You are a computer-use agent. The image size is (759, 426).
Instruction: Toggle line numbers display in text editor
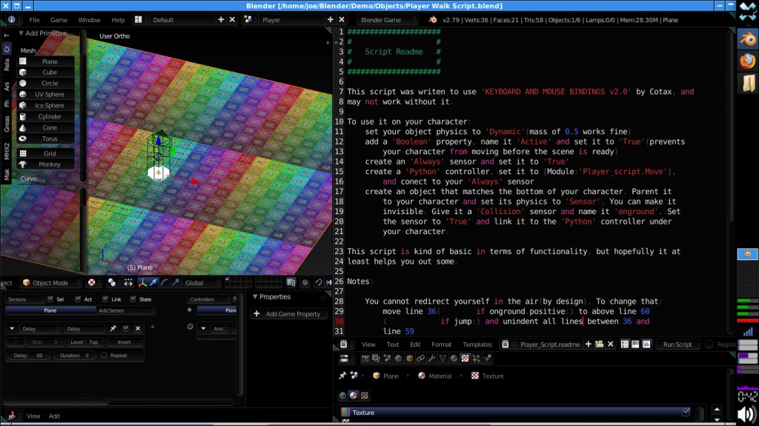625,345
